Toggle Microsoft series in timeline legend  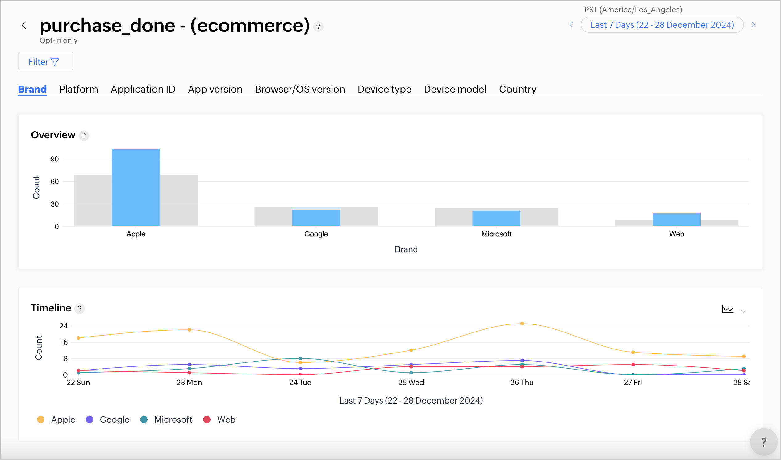pyautogui.click(x=166, y=420)
